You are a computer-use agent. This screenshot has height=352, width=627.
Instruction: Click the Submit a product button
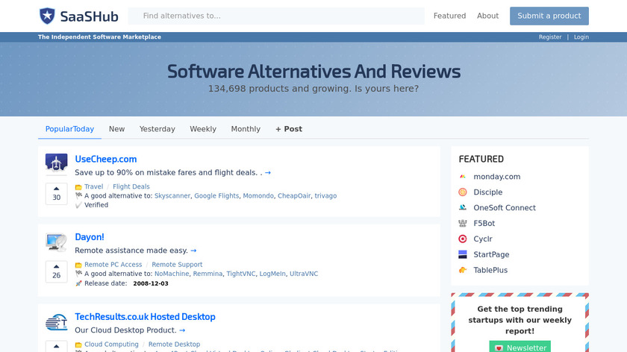tap(549, 16)
